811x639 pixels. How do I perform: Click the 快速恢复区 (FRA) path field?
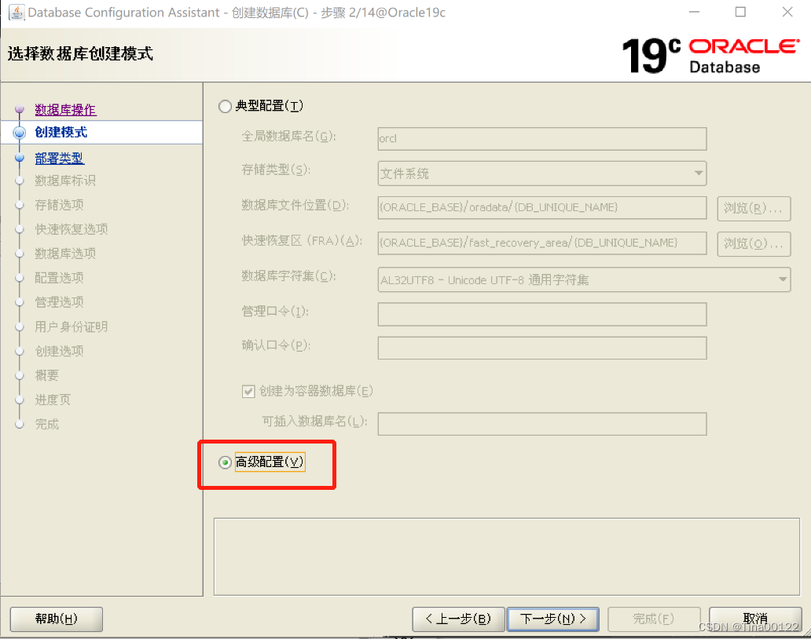(542, 243)
